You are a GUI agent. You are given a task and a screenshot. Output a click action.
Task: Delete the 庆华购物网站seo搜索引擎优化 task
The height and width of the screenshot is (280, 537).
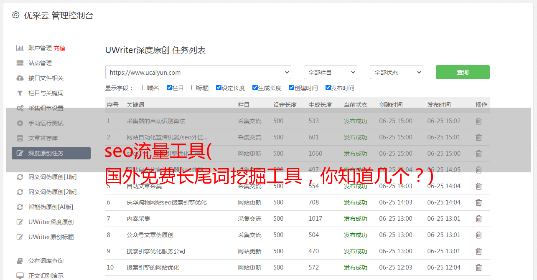pyautogui.click(x=478, y=202)
